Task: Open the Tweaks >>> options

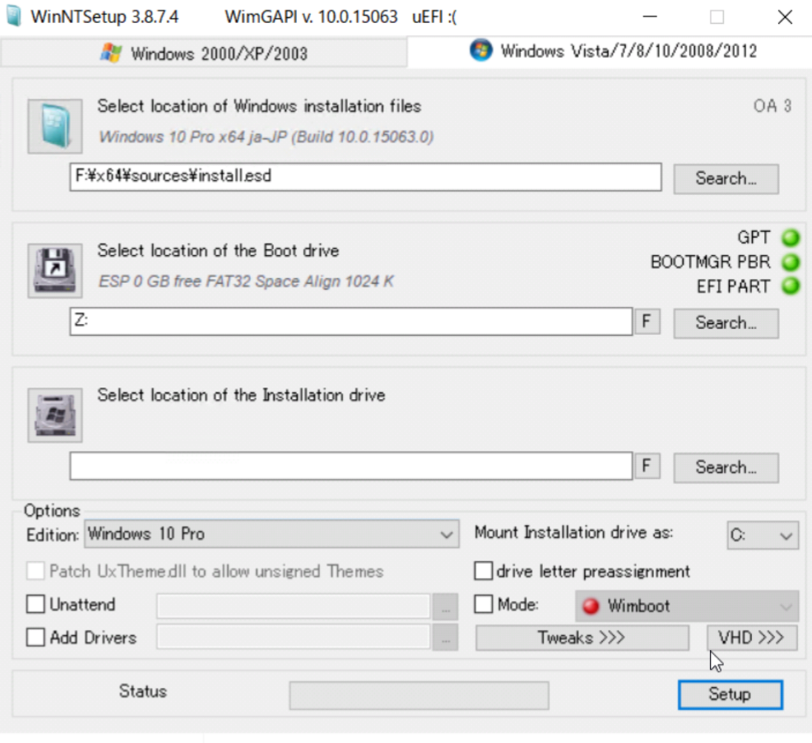Action: tap(582, 638)
